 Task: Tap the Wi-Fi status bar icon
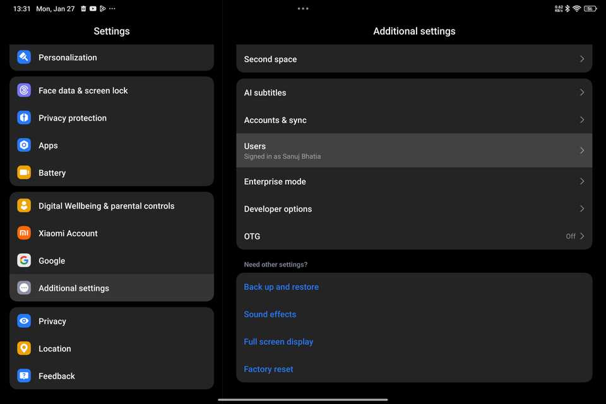click(576, 8)
